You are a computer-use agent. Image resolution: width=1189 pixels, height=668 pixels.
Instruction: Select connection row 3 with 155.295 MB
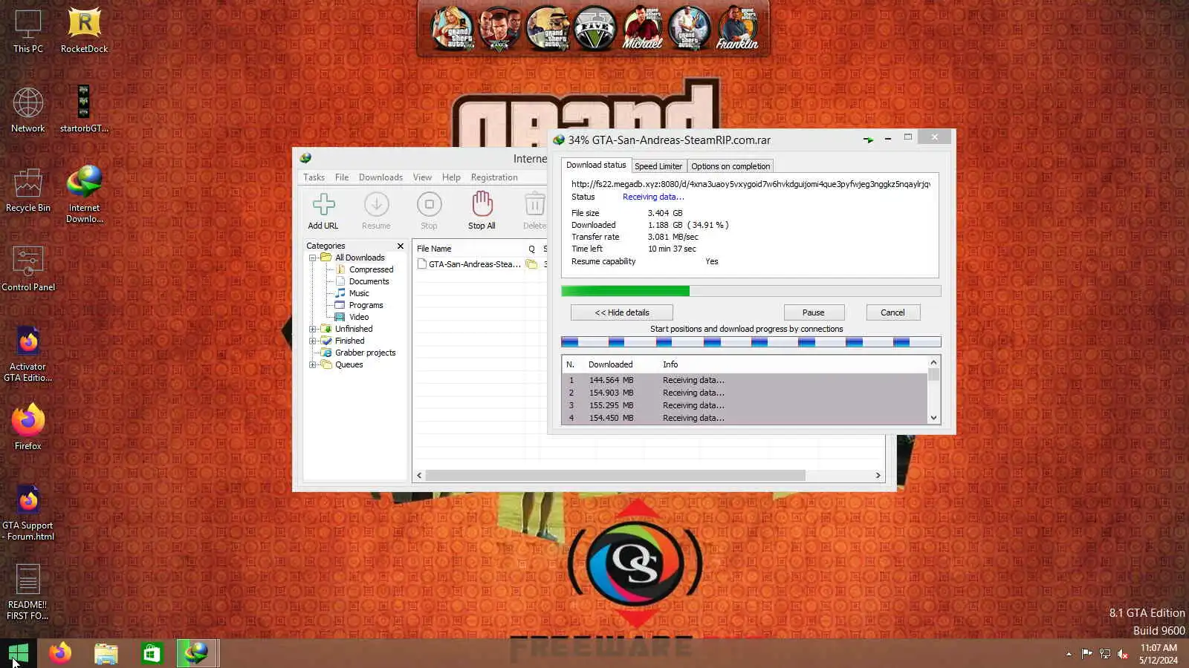pos(745,405)
